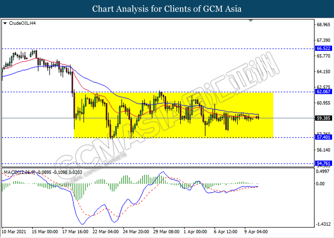Image resolution: width=334 pixels, height=238 pixels.
Task: Click the CrudeOIL,H4 symbol title
Action: point(22,23)
